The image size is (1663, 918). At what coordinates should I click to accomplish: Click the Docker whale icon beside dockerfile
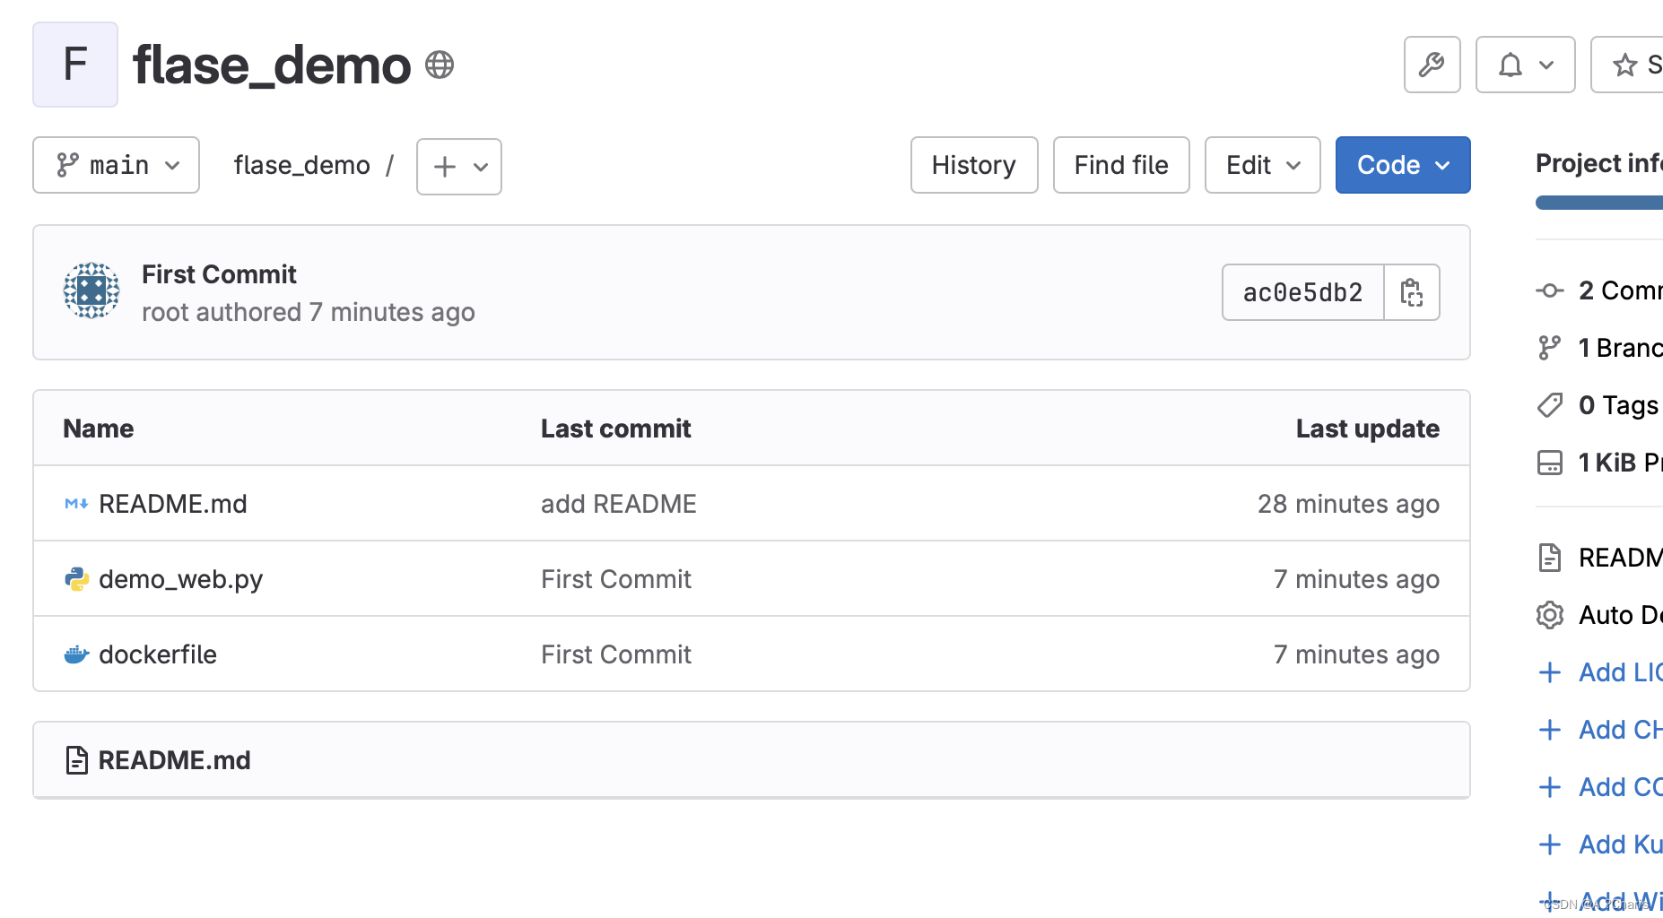point(76,654)
